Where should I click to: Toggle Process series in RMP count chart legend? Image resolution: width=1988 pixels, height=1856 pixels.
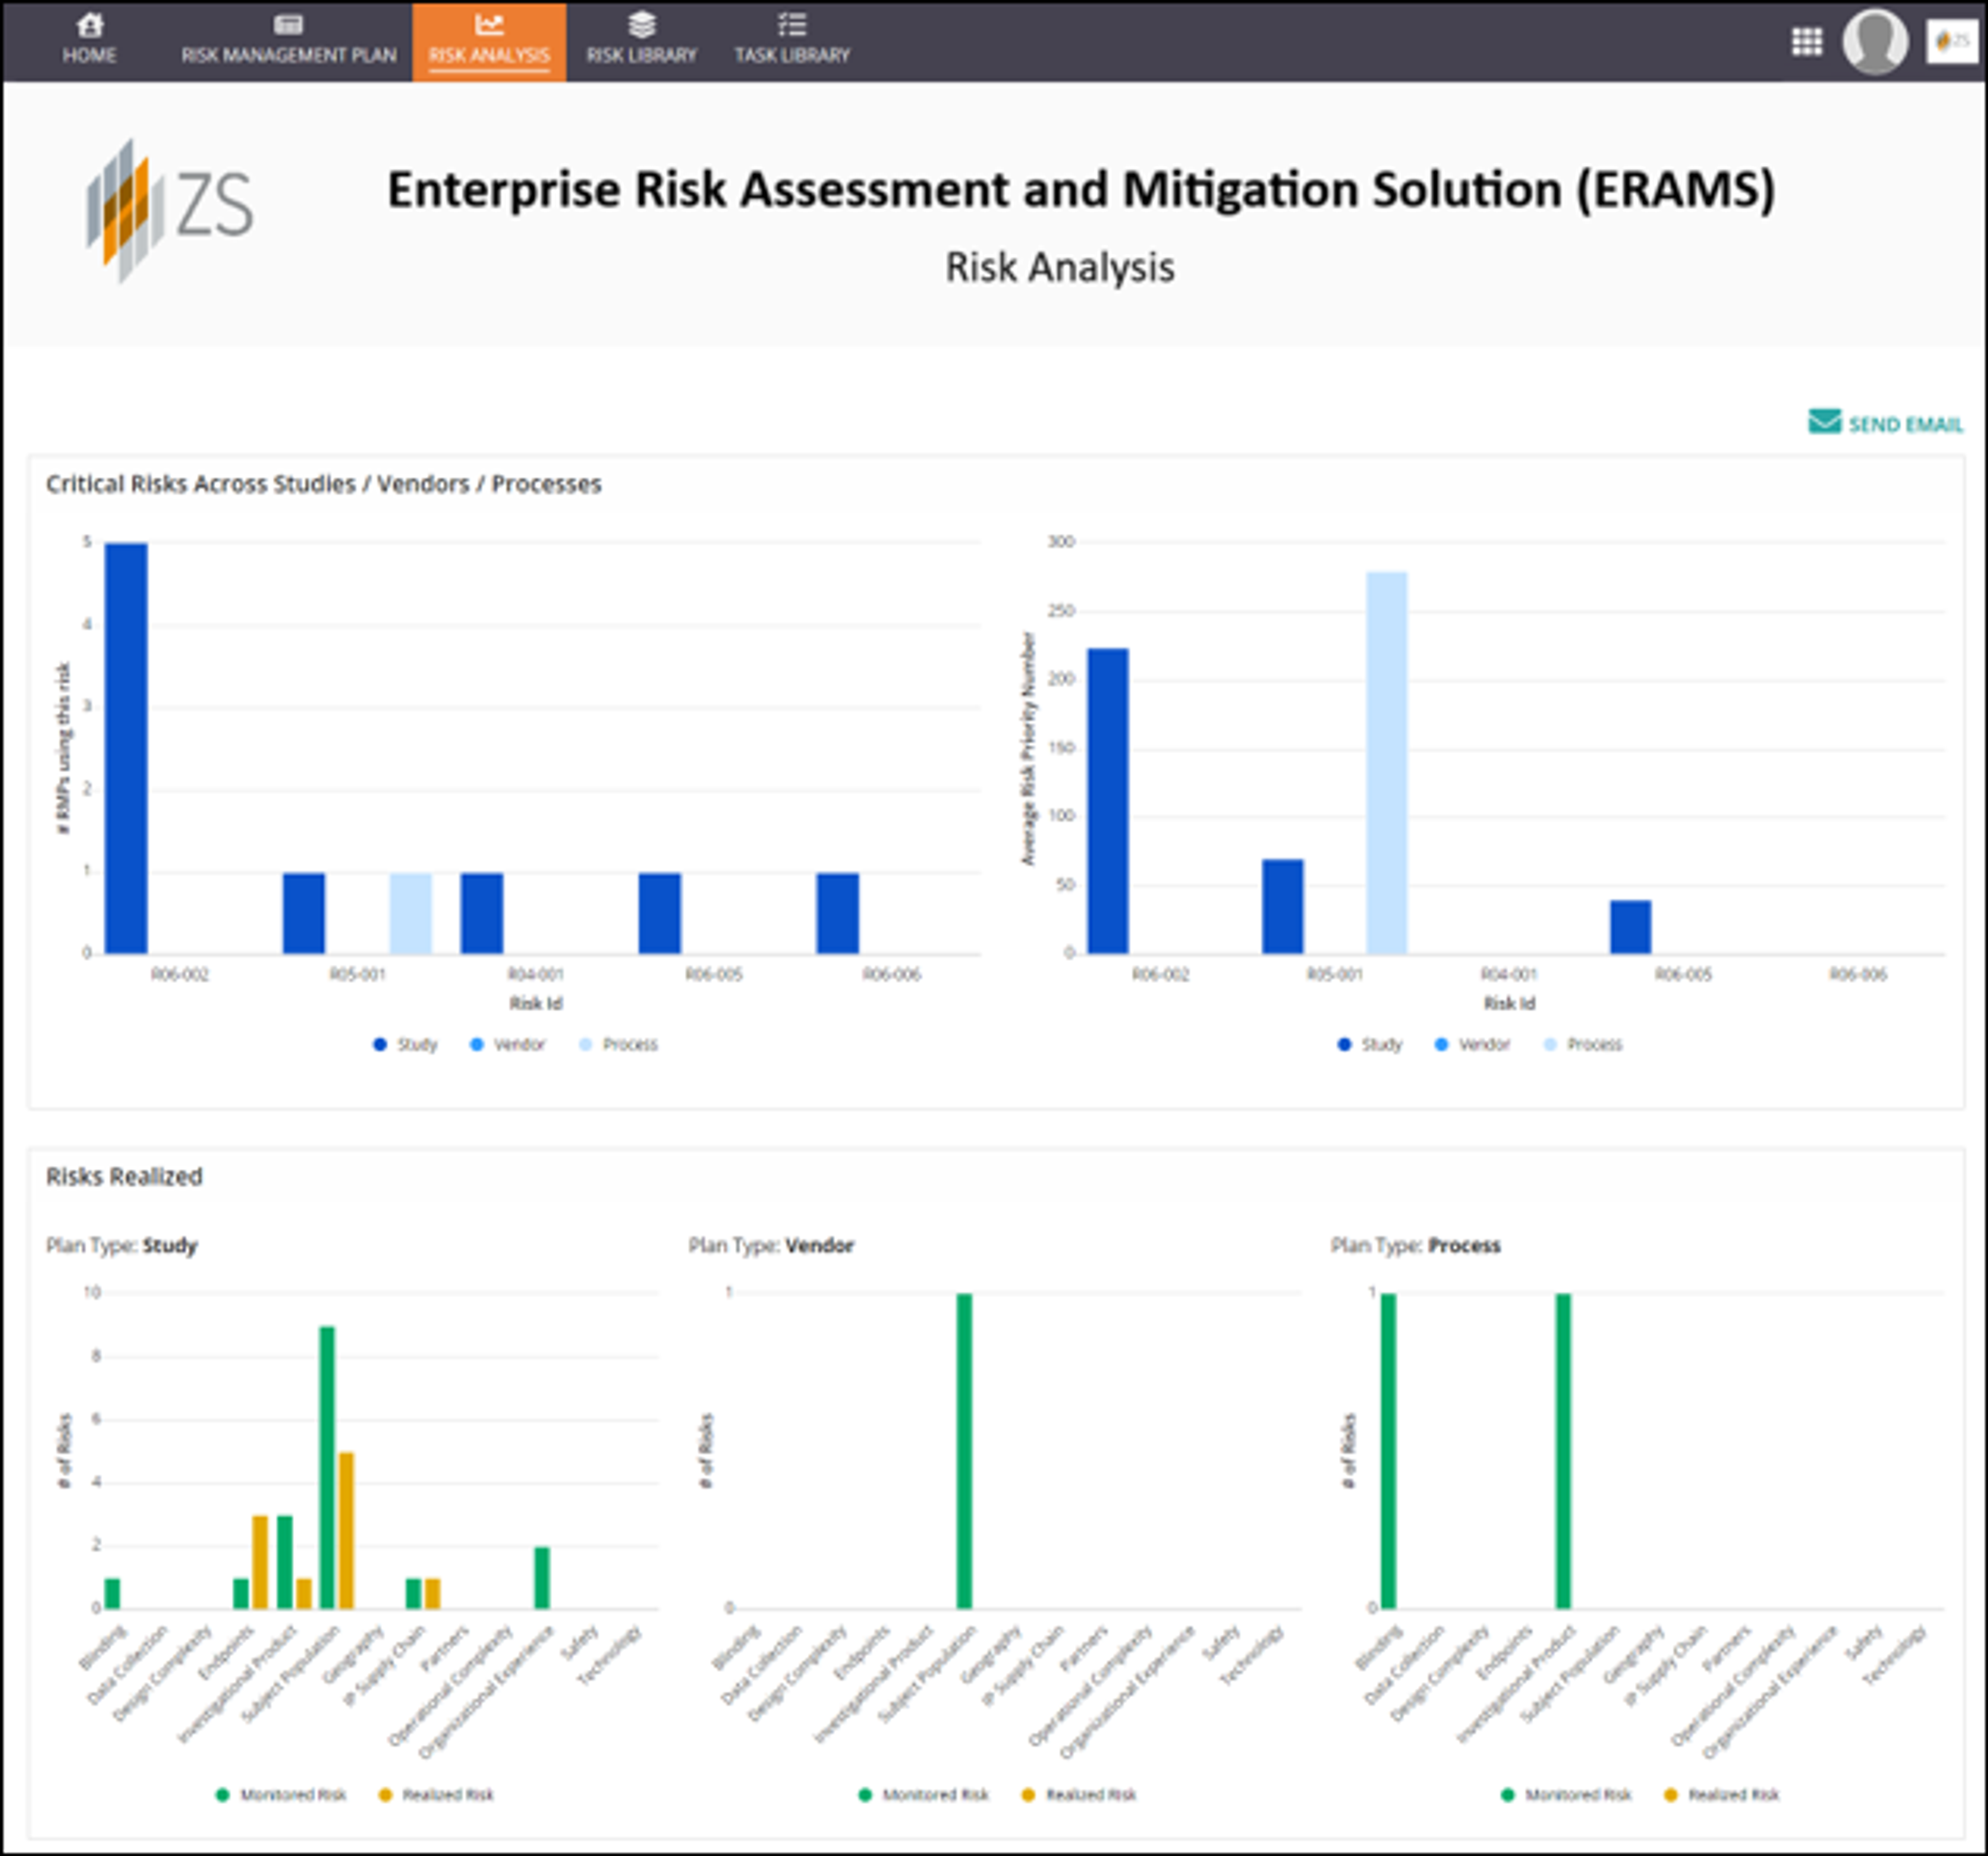(618, 1044)
